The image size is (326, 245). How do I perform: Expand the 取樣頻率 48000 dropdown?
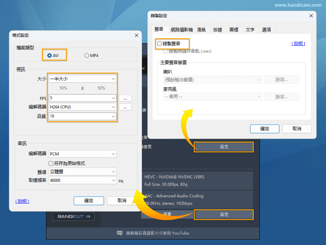click(83, 180)
